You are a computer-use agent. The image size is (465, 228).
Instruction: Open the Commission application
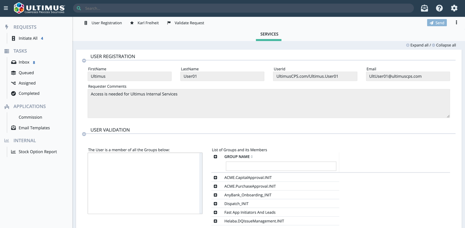click(30, 117)
